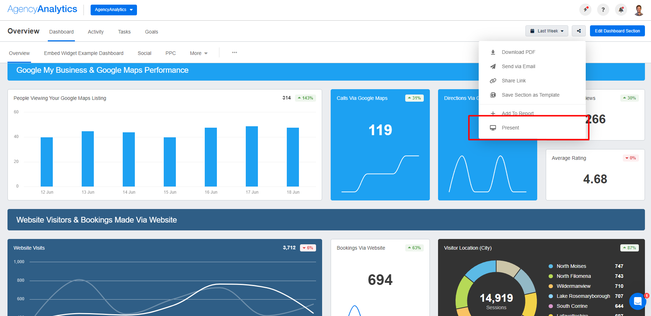Screen dimensions: 651x316
Task: Click the Calls Via Google Maps 119 value
Action: [380, 130]
